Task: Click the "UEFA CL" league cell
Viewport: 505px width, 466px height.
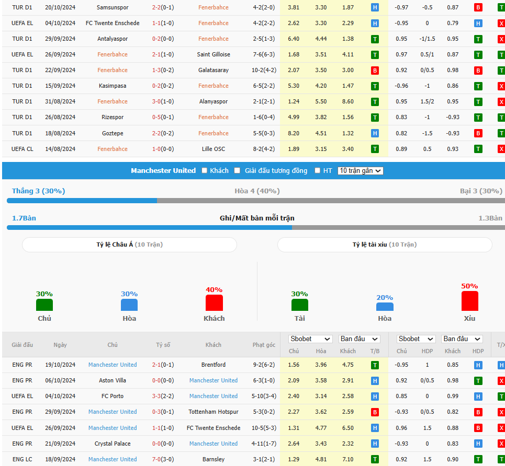Action: coord(22,149)
